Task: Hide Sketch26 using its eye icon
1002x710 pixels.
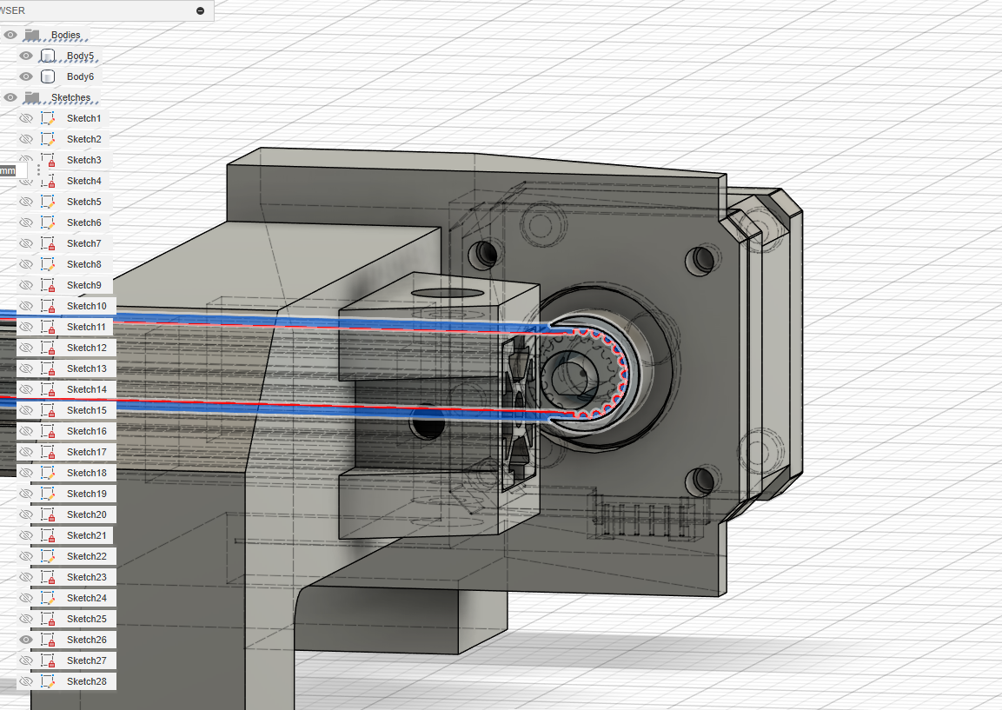Action: pos(26,640)
